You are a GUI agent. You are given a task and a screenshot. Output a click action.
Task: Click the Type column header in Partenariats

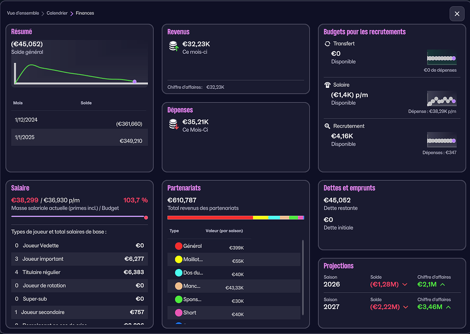click(174, 231)
